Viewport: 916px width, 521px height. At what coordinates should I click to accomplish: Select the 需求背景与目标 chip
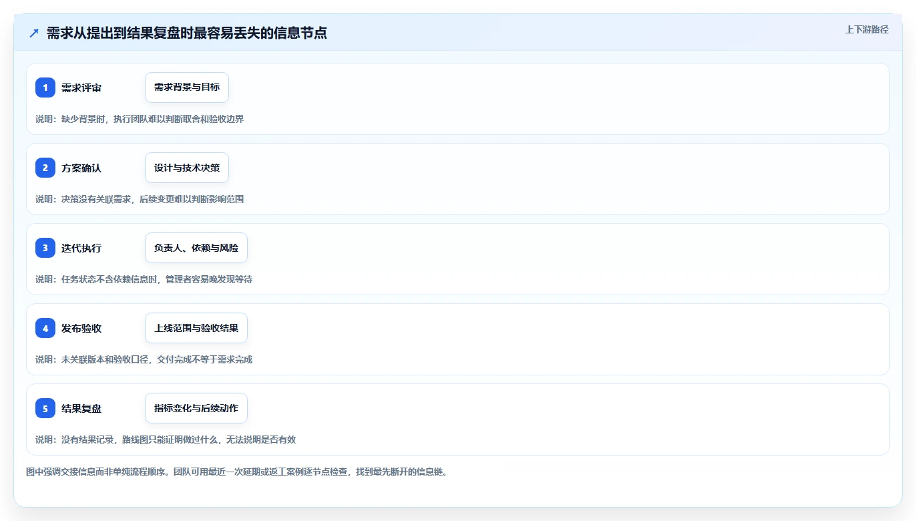tap(187, 88)
